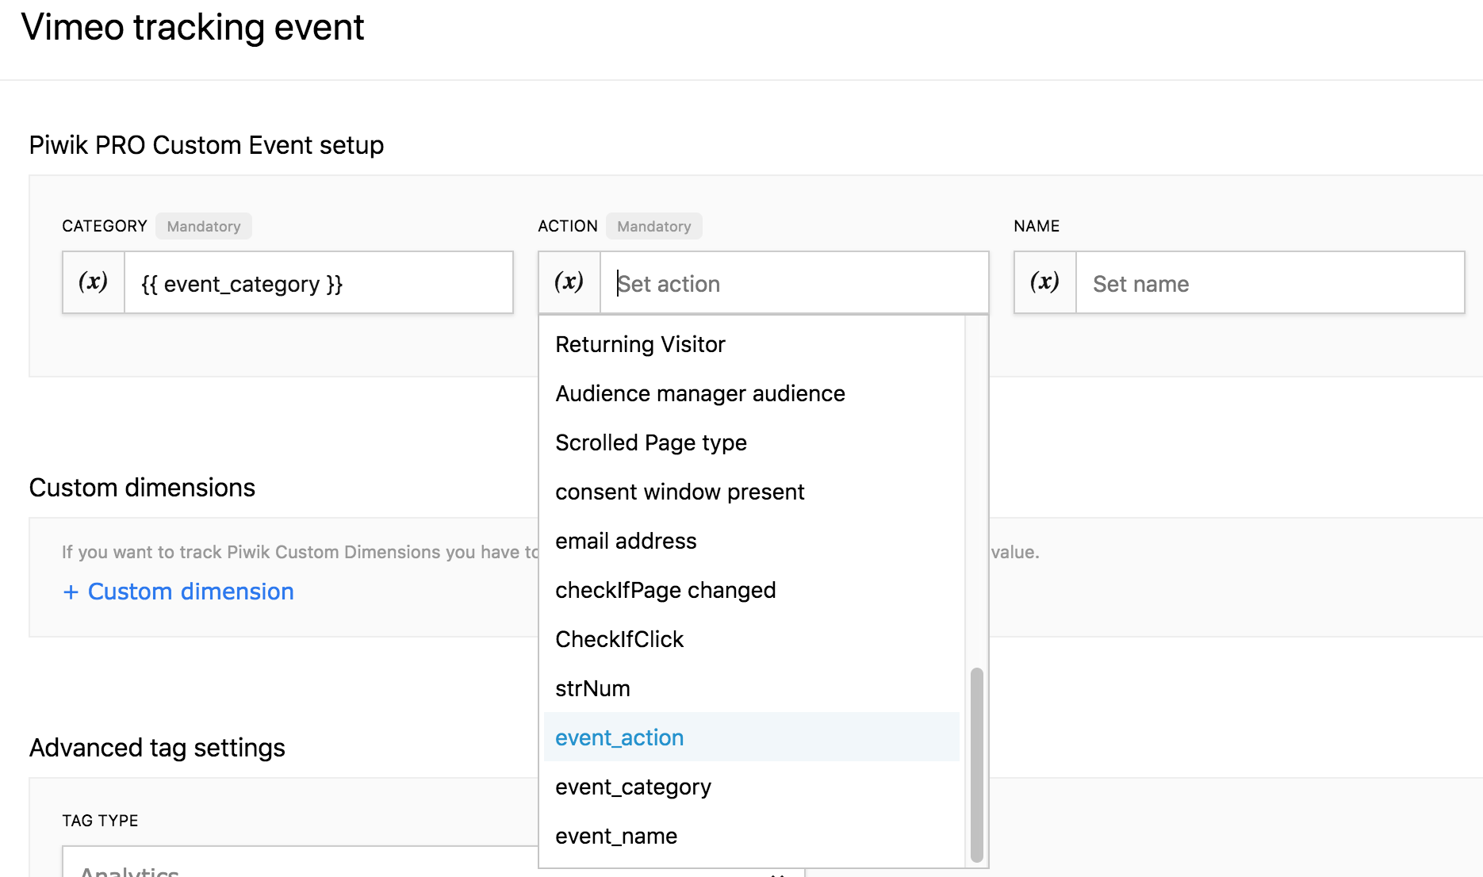
Task: Click the NAME field label
Action: click(x=1037, y=226)
